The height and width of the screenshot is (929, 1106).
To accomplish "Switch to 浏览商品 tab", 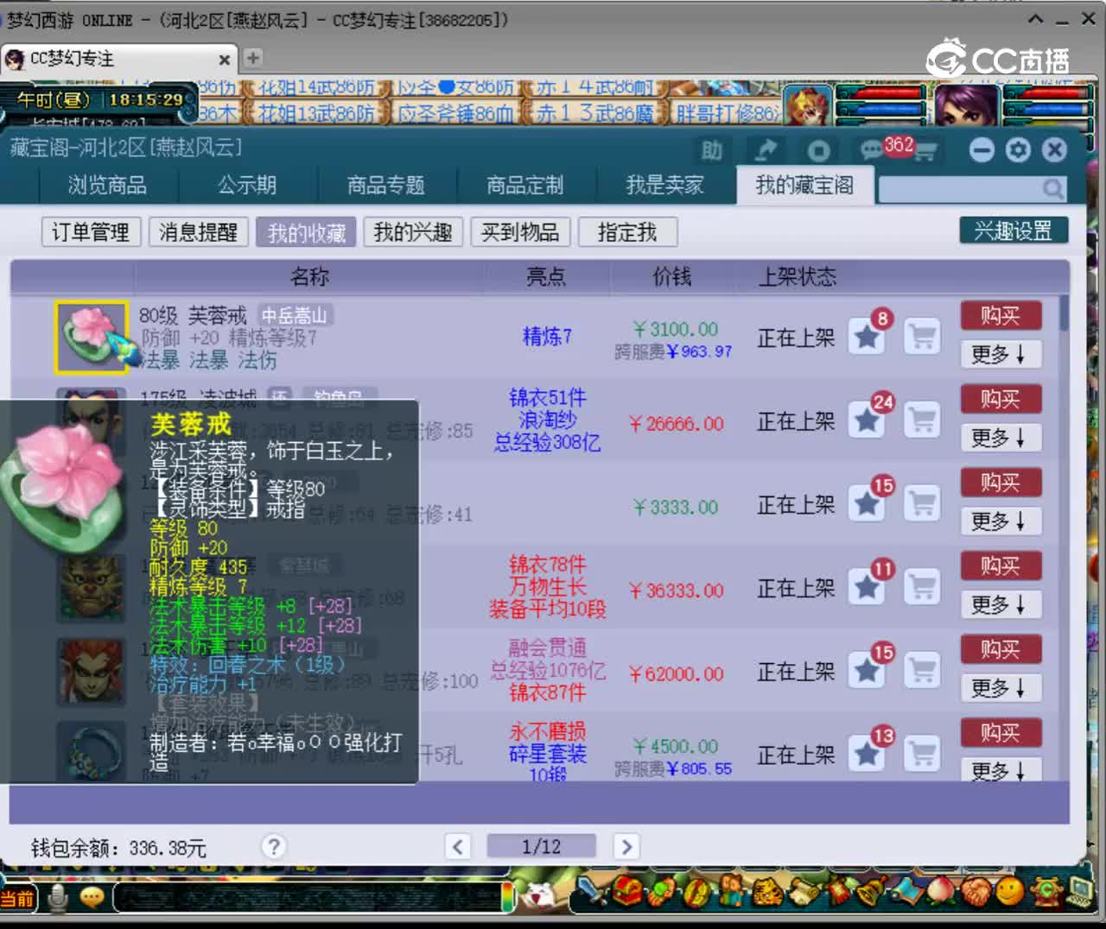I will tap(107, 186).
